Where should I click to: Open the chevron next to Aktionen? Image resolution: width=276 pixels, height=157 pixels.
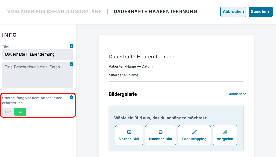pos(245,94)
